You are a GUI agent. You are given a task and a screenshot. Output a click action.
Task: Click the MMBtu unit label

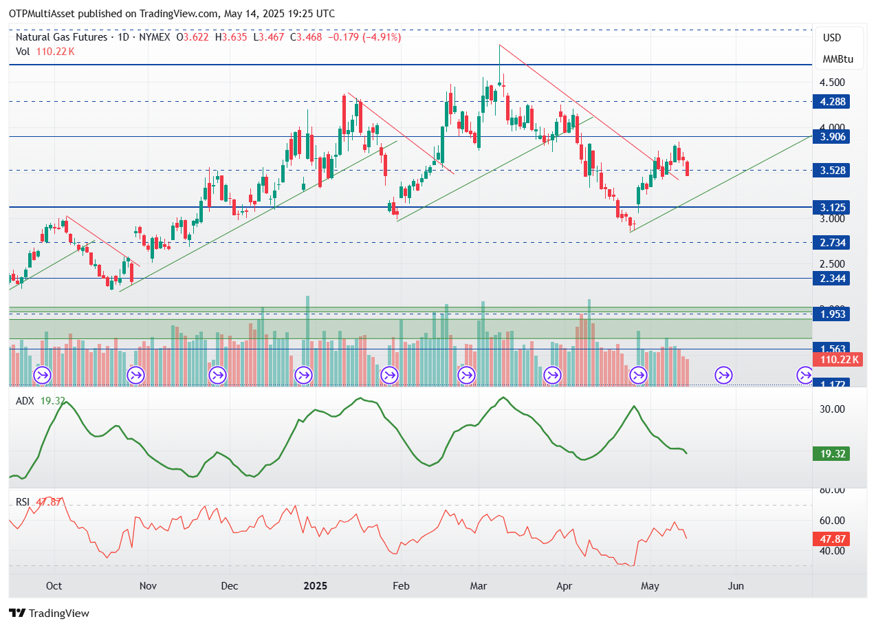point(837,59)
